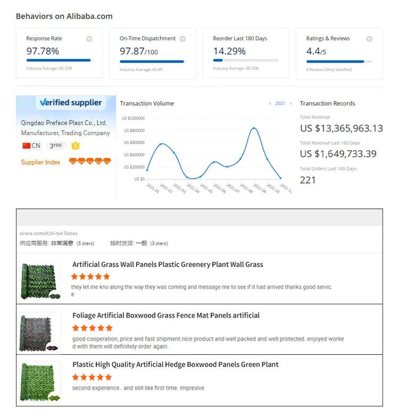399x416 pixels.
Task: Click reviewer name sirena cottrell, United States
Action: tap(48, 234)
